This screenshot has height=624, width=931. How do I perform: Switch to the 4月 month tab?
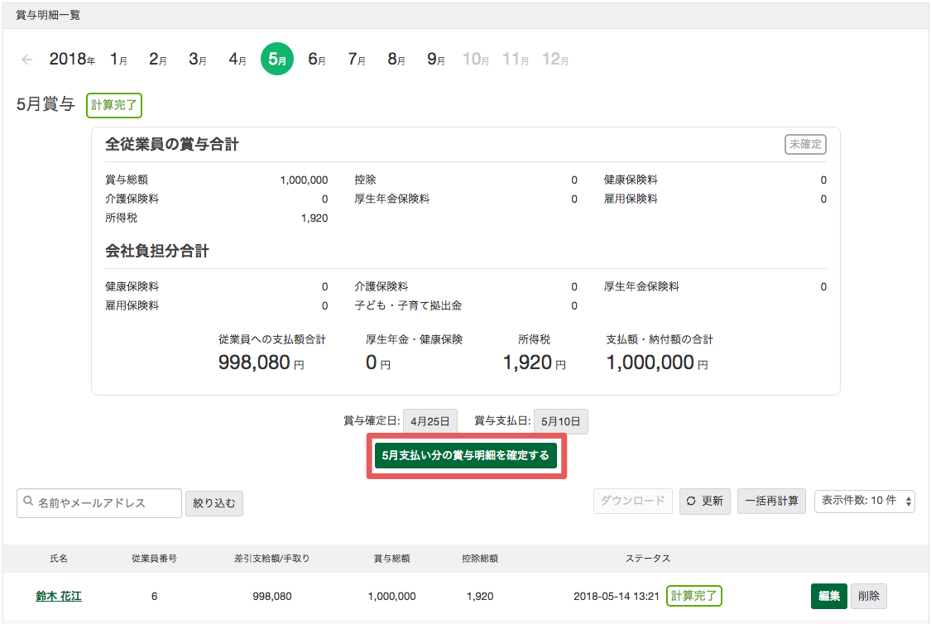click(x=238, y=60)
